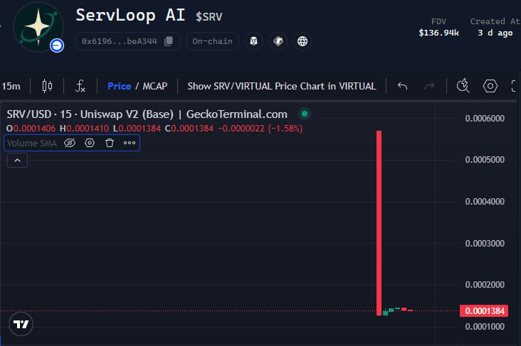Click the 0.0006000 price axis label
Viewport: 521px width, 346px height.
click(485, 119)
